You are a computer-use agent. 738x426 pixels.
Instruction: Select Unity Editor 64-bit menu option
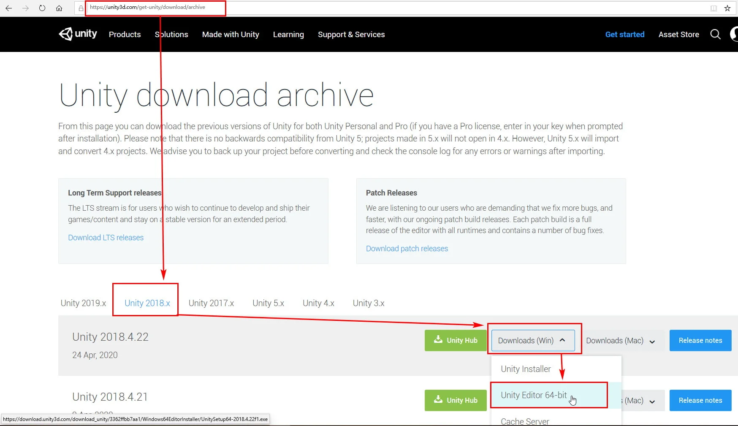click(534, 395)
